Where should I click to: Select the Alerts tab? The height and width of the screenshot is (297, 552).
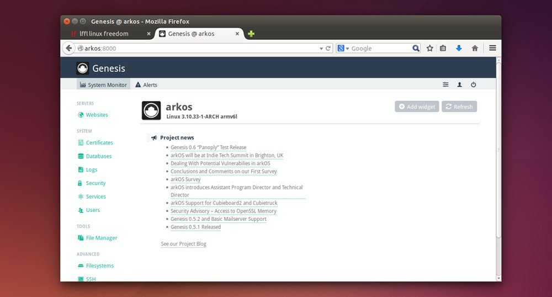146,85
